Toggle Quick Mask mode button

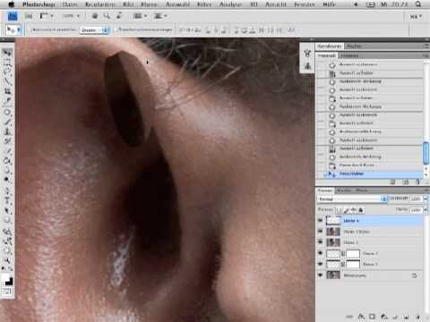pyautogui.click(x=7, y=291)
